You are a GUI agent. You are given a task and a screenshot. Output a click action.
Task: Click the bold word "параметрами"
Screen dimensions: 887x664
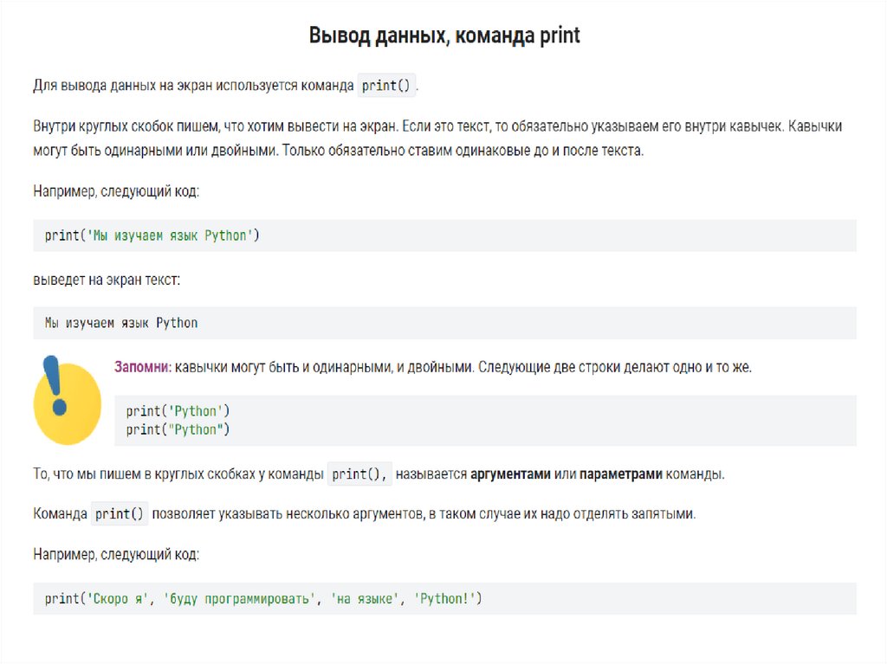pyautogui.click(x=621, y=474)
